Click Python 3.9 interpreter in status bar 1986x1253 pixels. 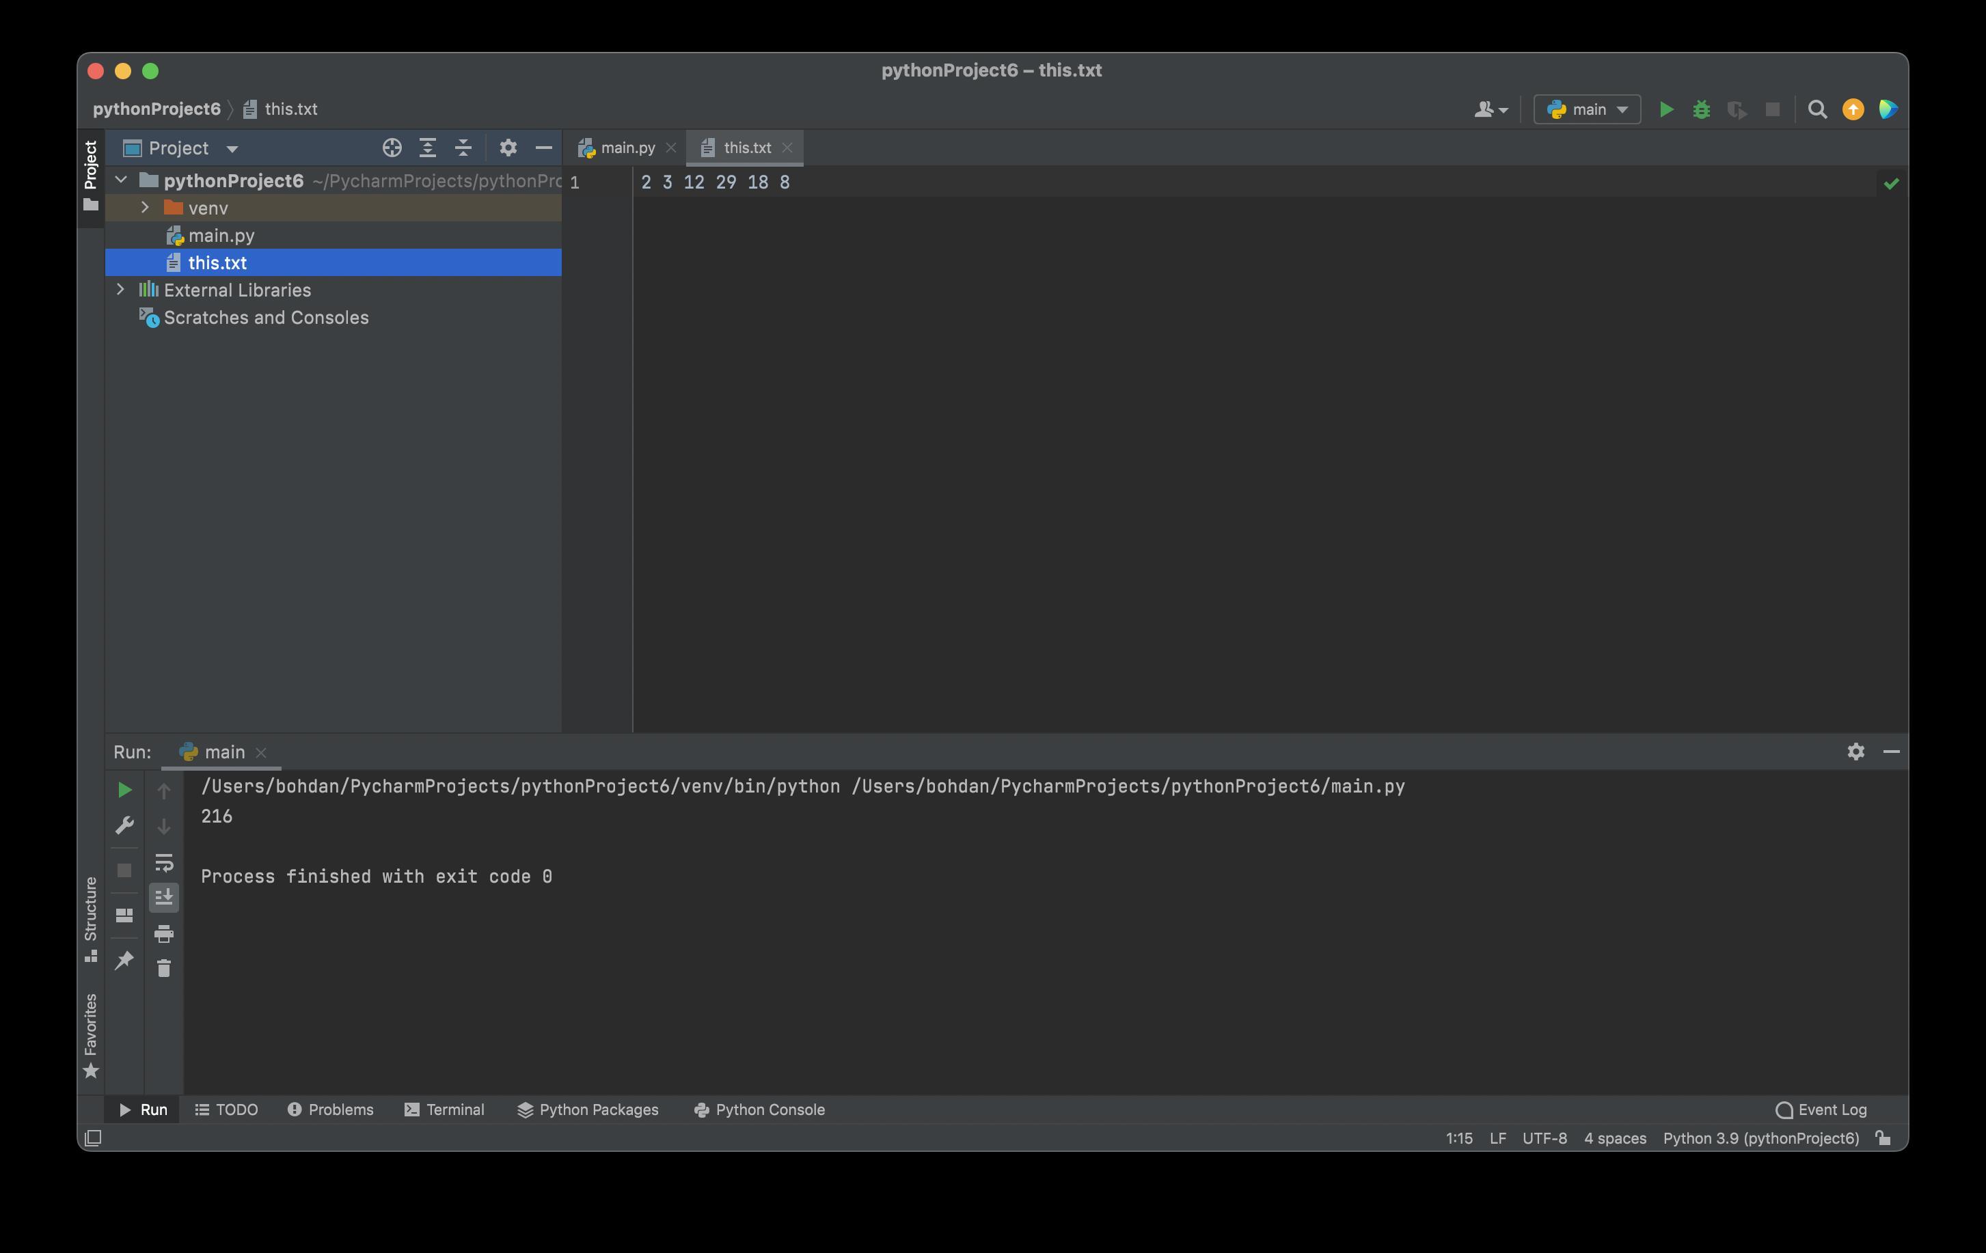coord(1760,1138)
